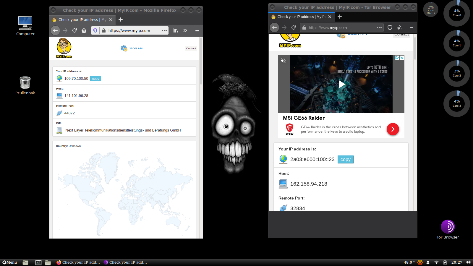Click Firefox forward arrow button

(65, 30)
